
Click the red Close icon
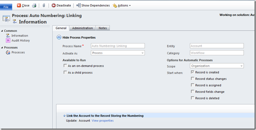pos(19,5)
